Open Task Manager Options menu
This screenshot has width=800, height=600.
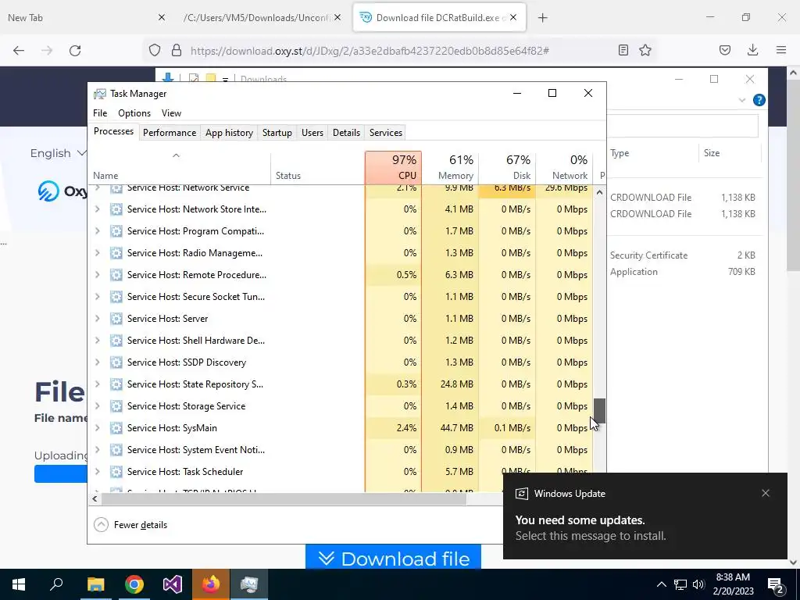[x=134, y=113]
